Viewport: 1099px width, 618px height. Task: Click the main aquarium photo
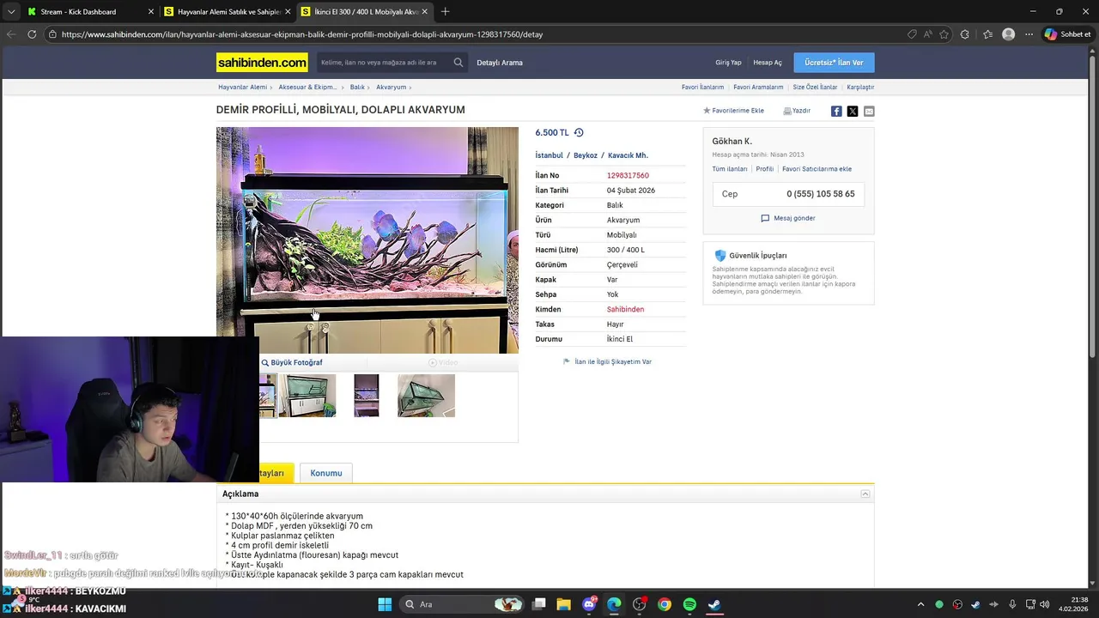[367, 240]
